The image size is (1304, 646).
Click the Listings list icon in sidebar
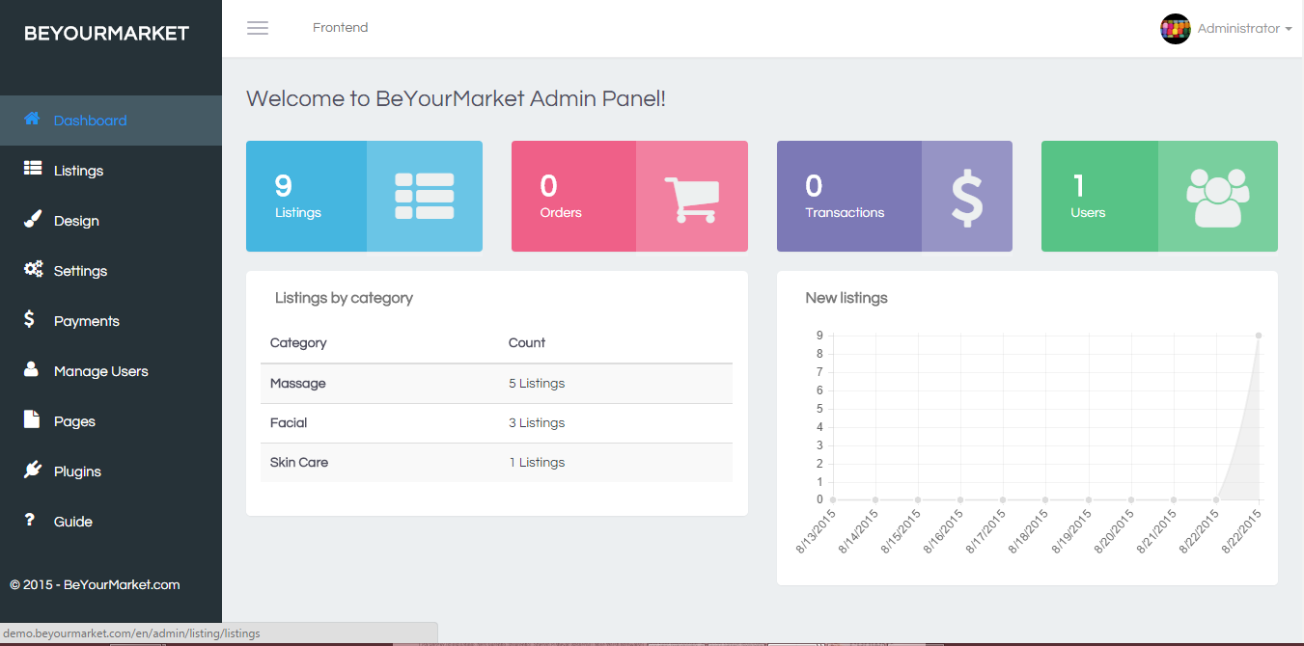[x=33, y=169]
